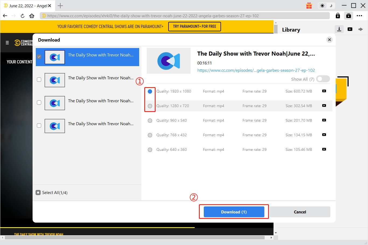The image size is (368, 245).
Task: Cancel the download dialog
Action: point(300,212)
